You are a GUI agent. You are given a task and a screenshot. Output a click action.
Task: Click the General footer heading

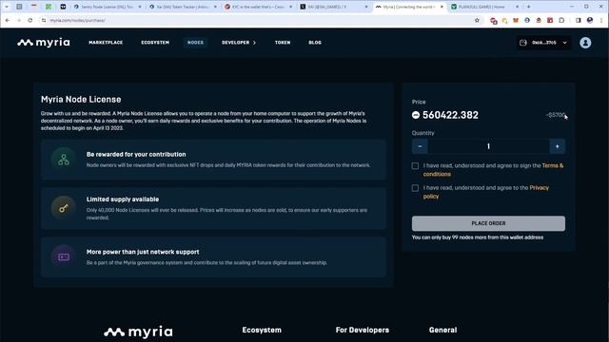442,330
